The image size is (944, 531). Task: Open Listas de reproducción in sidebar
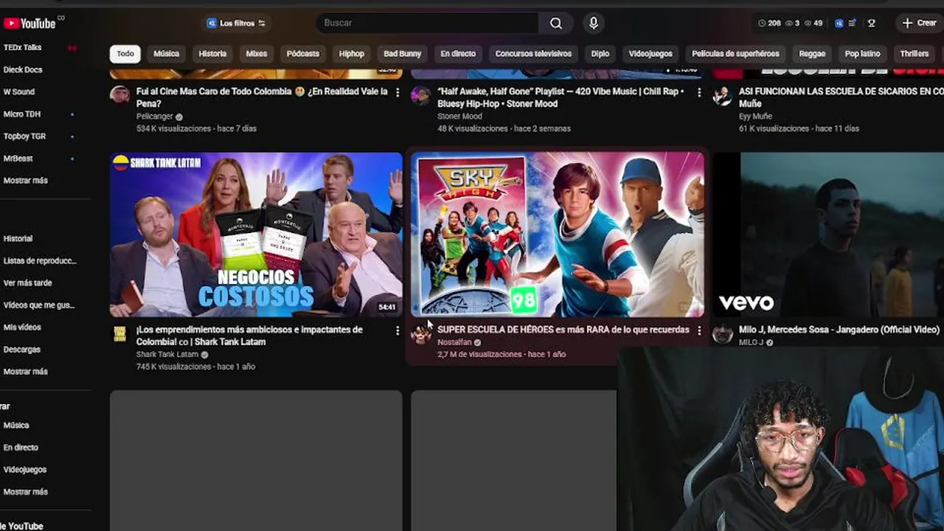point(41,260)
